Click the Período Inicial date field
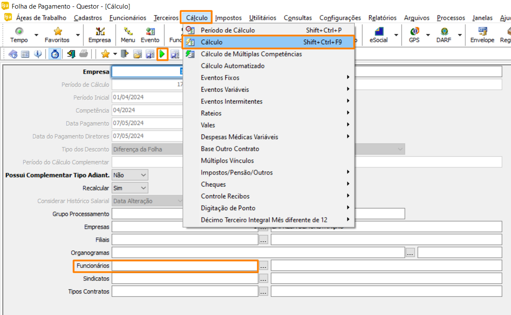 147,97
